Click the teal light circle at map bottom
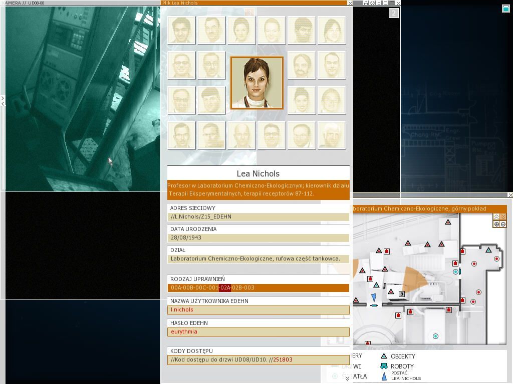513x384 pixels. [x=435, y=336]
